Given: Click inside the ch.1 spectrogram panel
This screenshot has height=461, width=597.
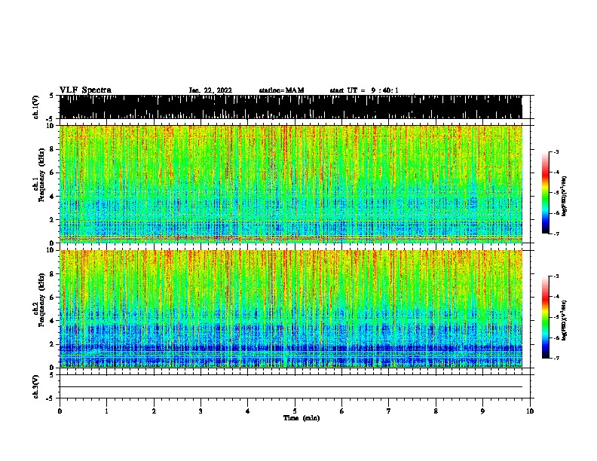Looking at the screenshot, I should pyautogui.click(x=291, y=184).
